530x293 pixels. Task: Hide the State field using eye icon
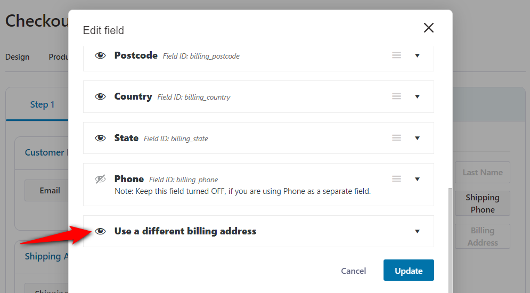point(100,138)
